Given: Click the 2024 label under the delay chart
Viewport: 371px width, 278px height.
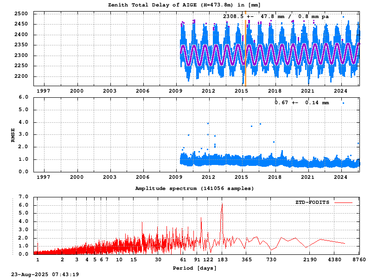Looking at the screenshot, I should pos(340,91).
